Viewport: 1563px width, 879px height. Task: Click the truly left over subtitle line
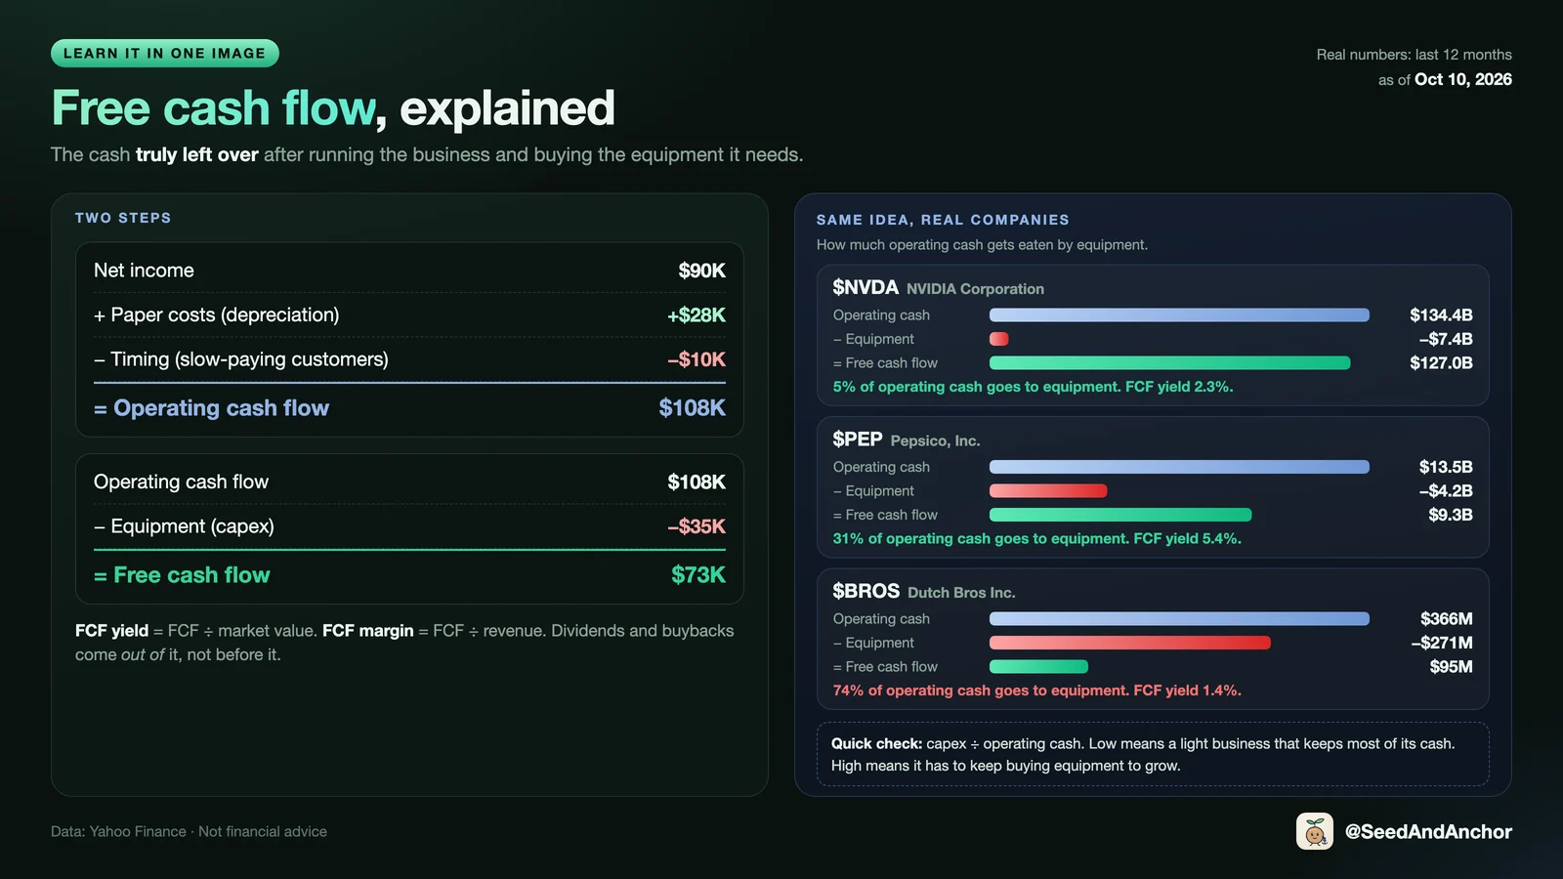[427, 154]
